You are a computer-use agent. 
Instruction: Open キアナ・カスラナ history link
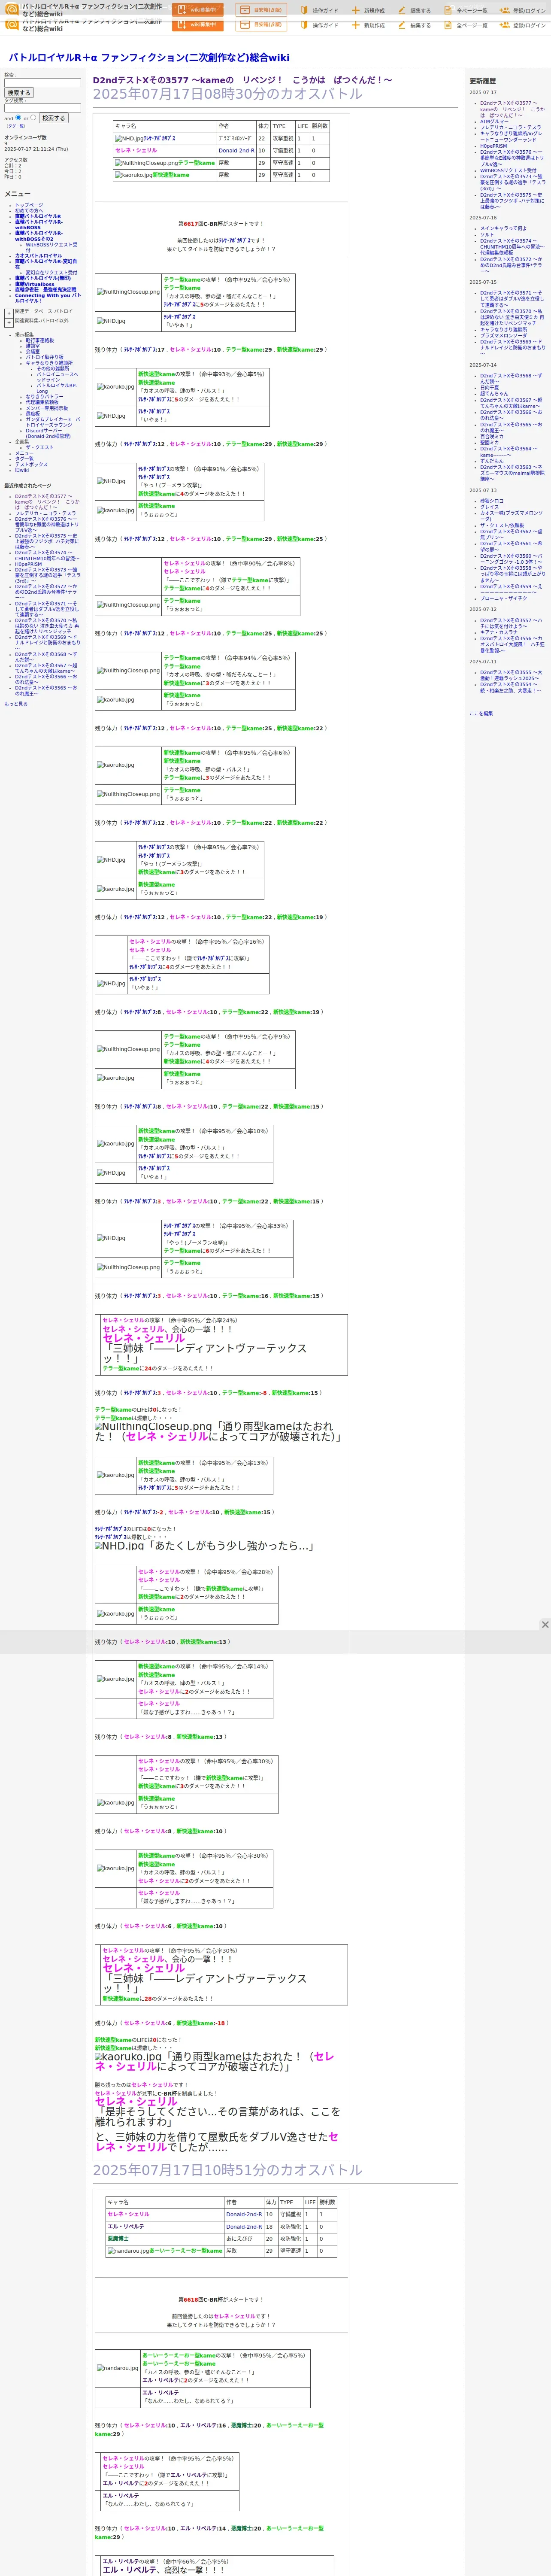(x=499, y=632)
